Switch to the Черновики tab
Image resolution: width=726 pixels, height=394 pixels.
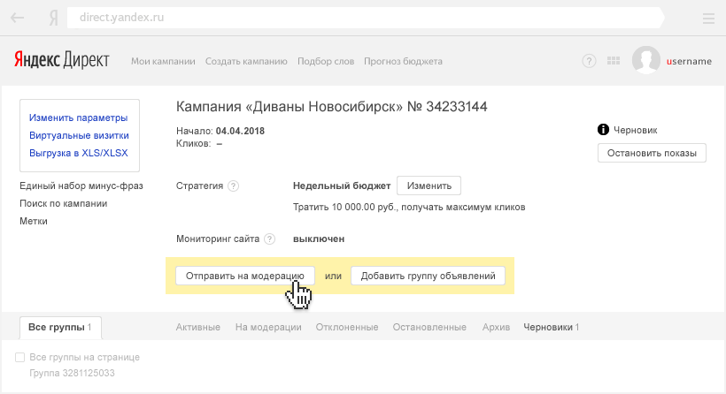pos(551,327)
